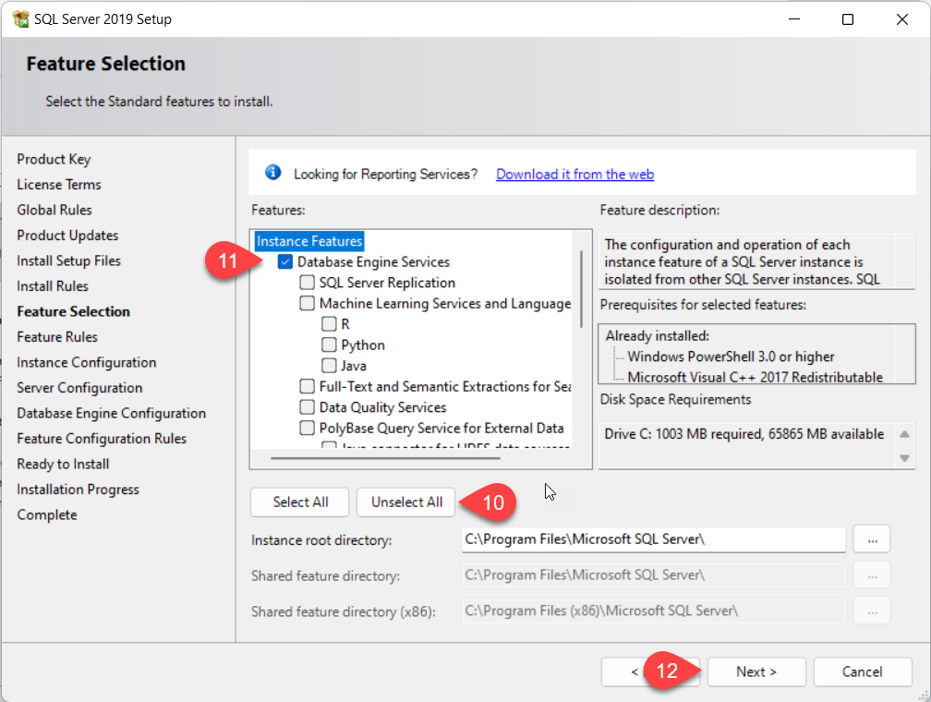Select Database Engine Configuration step in the sidebar
Image resolution: width=931 pixels, height=702 pixels.
[x=112, y=414]
